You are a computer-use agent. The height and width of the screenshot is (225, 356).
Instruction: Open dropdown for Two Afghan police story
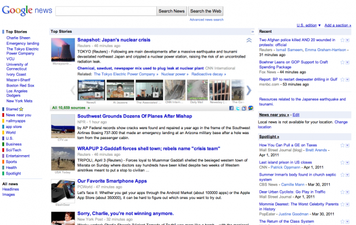[347, 40]
